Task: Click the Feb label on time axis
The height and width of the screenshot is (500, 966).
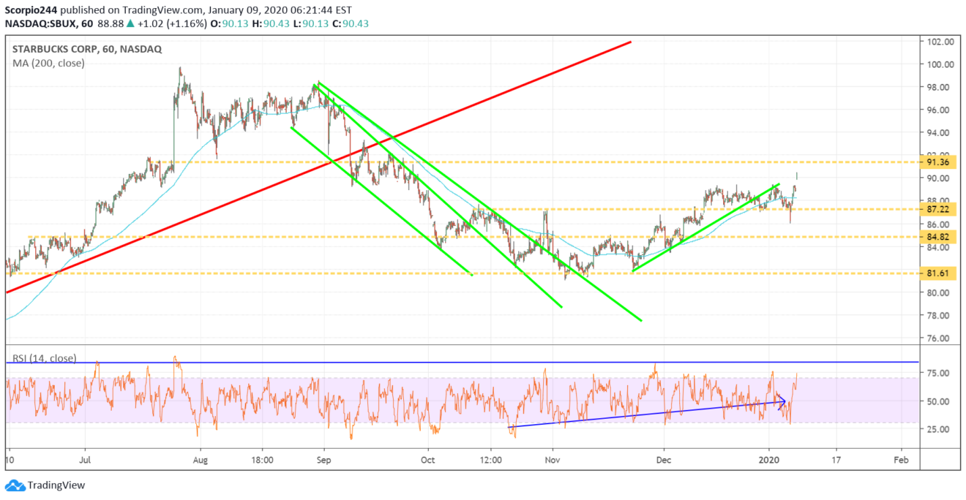Action: coord(901,461)
